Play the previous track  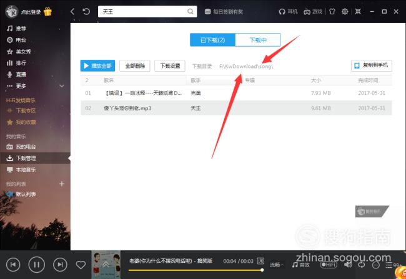(x=13, y=264)
